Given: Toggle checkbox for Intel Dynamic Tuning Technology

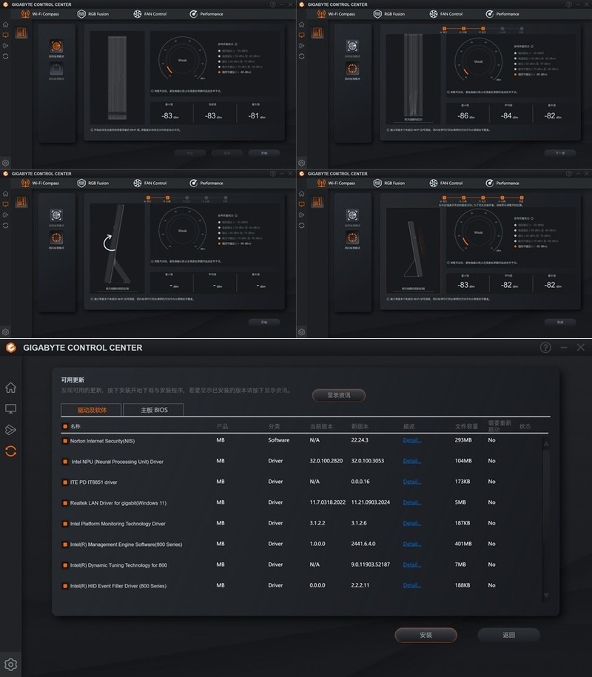Looking at the screenshot, I should (65, 565).
